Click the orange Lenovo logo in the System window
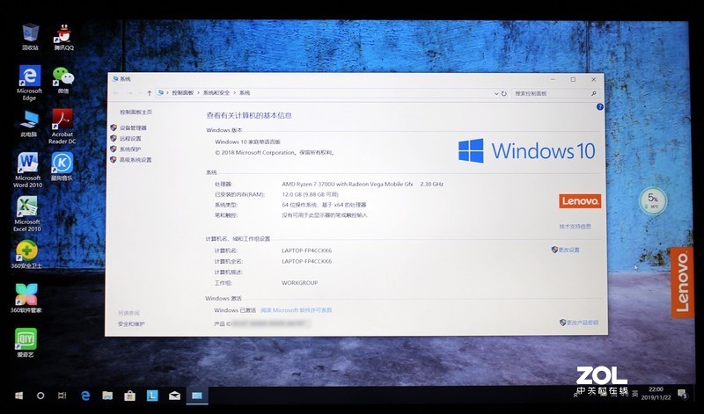The height and width of the screenshot is (414, 704). pyautogui.click(x=580, y=201)
